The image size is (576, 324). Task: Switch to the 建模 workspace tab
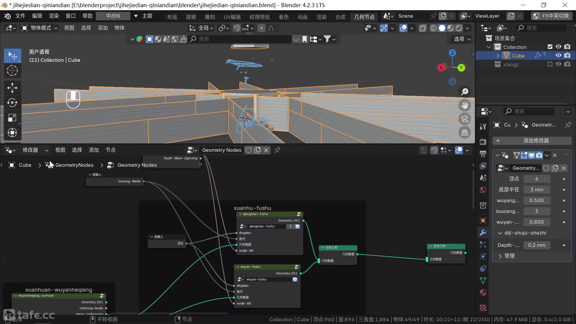coord(191,17)
